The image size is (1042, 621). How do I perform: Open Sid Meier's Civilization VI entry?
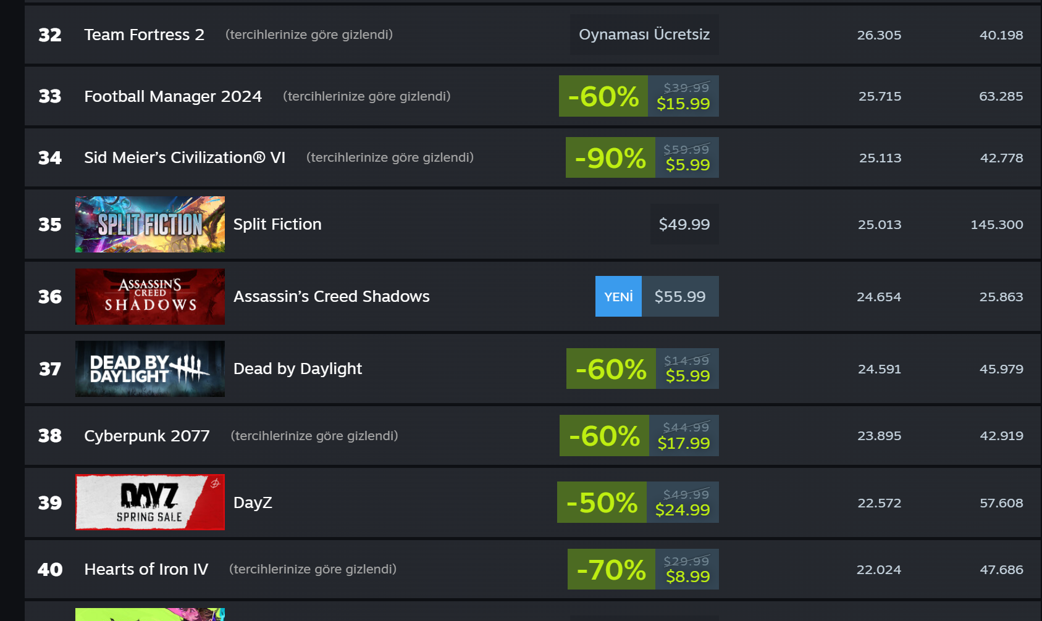(x=185, y=157)
